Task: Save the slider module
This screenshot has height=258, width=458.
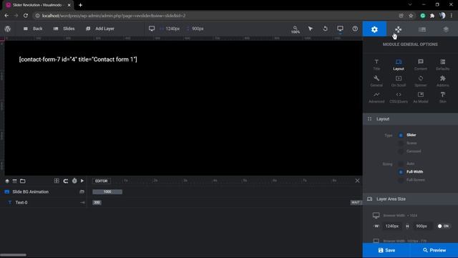Action: 386,250
